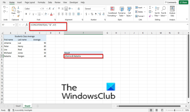The image size is (190, 112).
Task: Toggle Align Right
Action: click(66, 14)
